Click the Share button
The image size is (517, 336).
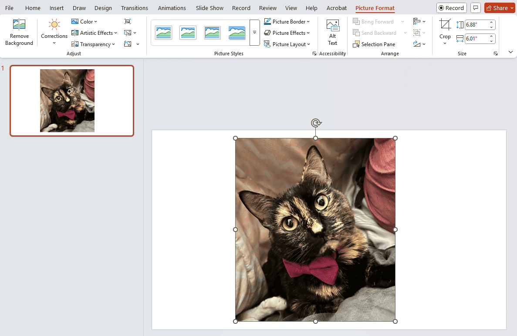click(499, 8)
